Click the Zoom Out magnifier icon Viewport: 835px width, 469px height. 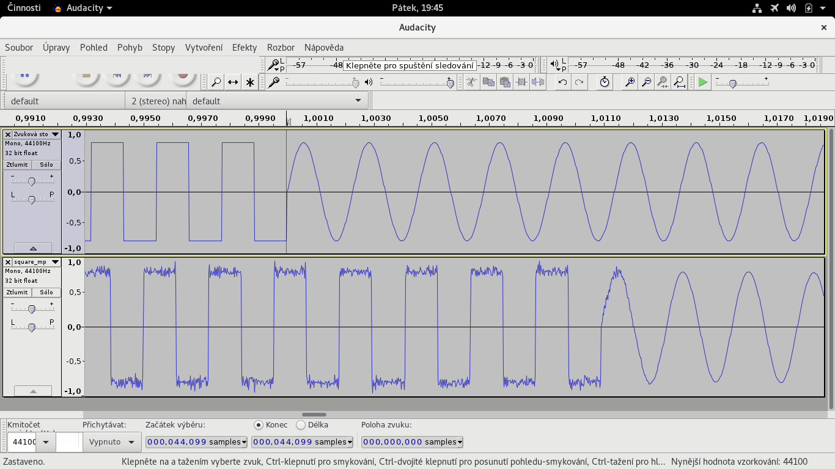pos(646,82)
